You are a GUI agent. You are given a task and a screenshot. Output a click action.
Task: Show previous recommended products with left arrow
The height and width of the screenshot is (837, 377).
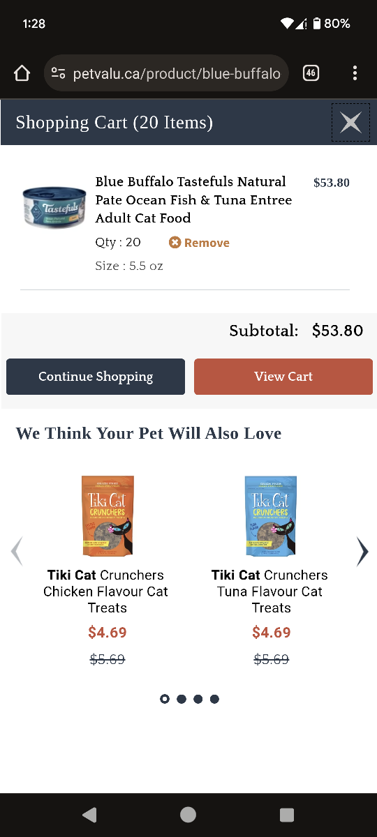click(x=17, y=551)
